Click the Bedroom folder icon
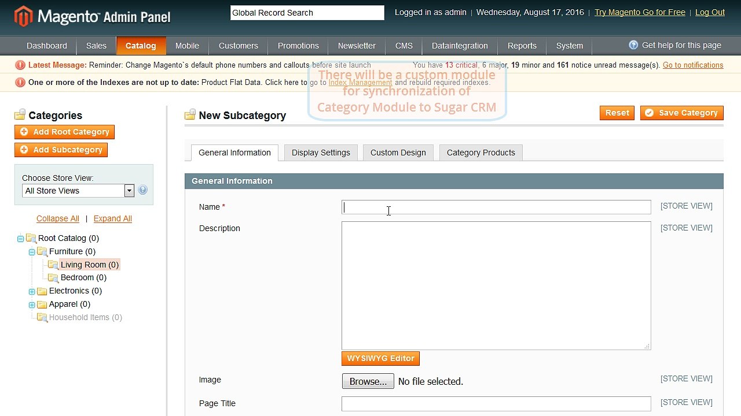Viewport: 741px width, 416px height. click(53, 278)
